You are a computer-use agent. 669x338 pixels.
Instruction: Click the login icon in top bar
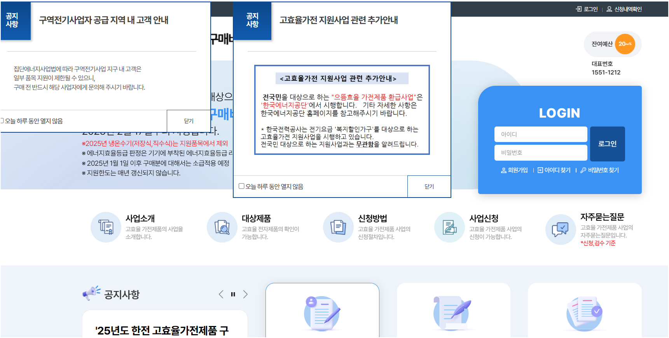[x=579, y=9]
